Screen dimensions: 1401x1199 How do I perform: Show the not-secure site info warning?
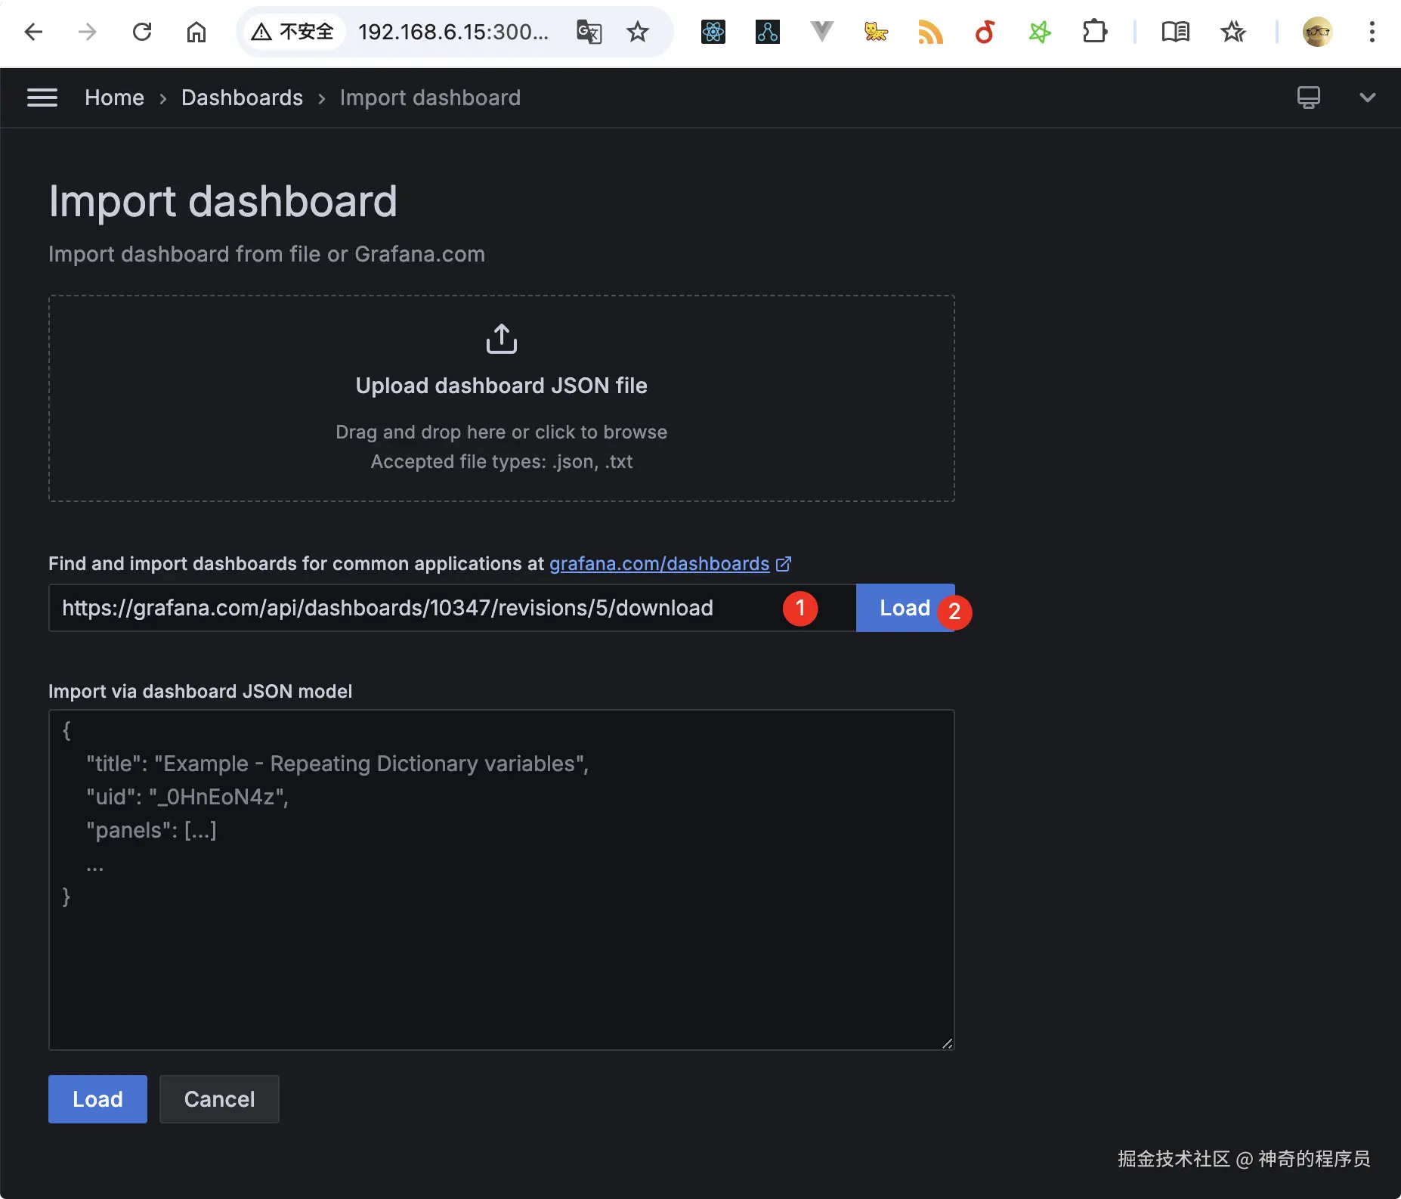(292, 32)
